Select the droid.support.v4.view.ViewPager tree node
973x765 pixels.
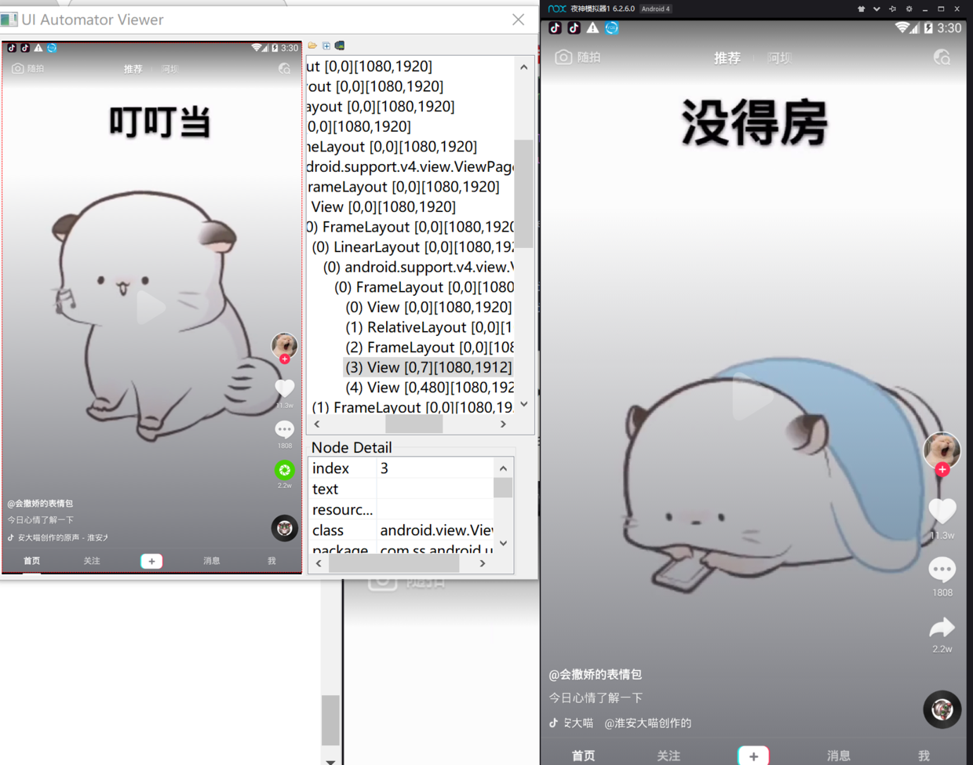tap(410, 166)
